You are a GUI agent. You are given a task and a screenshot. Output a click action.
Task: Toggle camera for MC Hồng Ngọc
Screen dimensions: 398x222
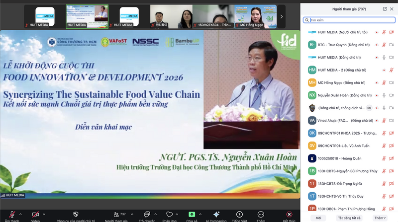[x=392, y=82]
